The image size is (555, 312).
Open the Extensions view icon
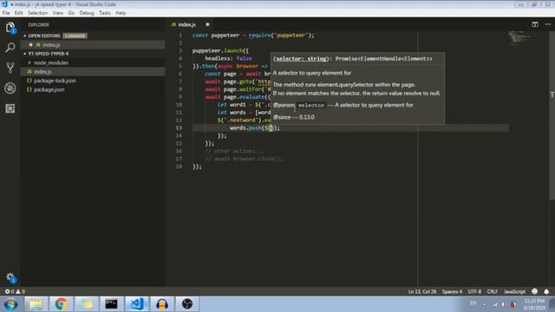click(x=10, y=108)
